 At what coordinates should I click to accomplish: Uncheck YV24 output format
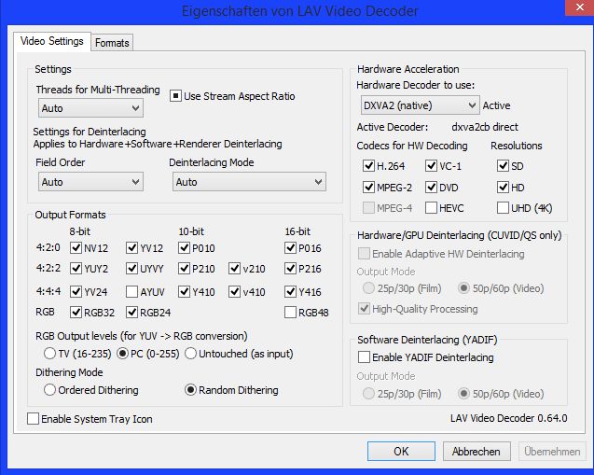pyautogui.click(x=76, y=291)
